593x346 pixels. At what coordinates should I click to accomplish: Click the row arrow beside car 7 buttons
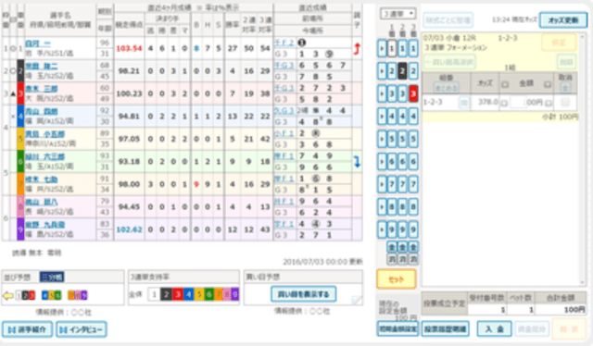382,184
